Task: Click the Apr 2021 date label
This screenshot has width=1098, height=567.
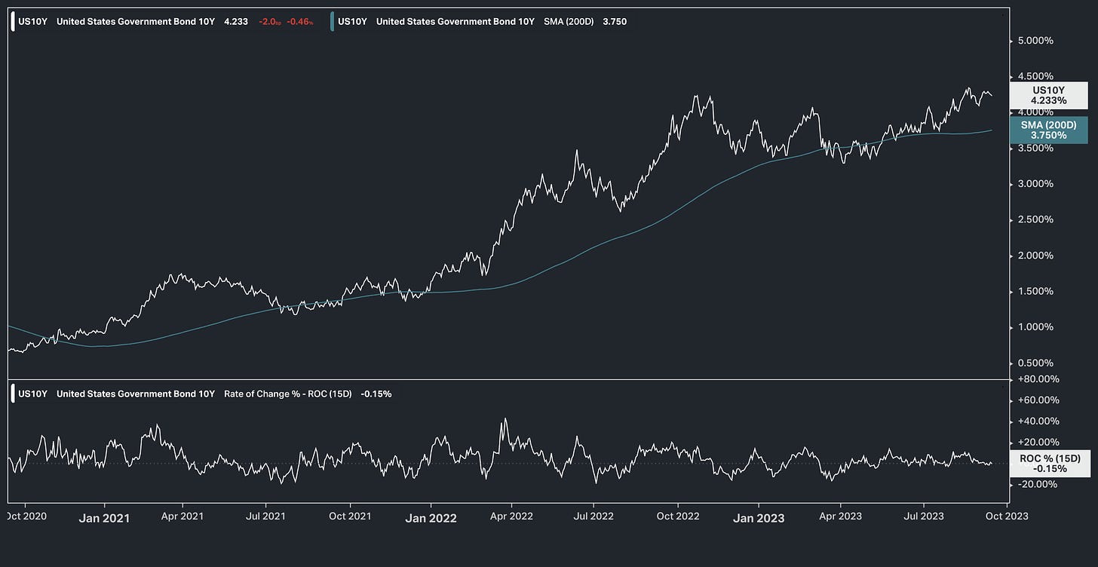Action: pyautogui.click(x=183, y=517)
